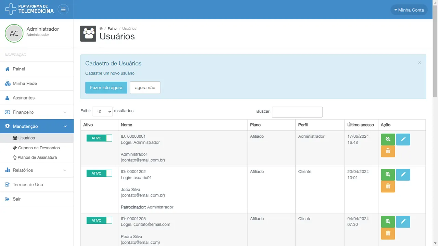Sort table by Último acesso header

coord(361,125)
